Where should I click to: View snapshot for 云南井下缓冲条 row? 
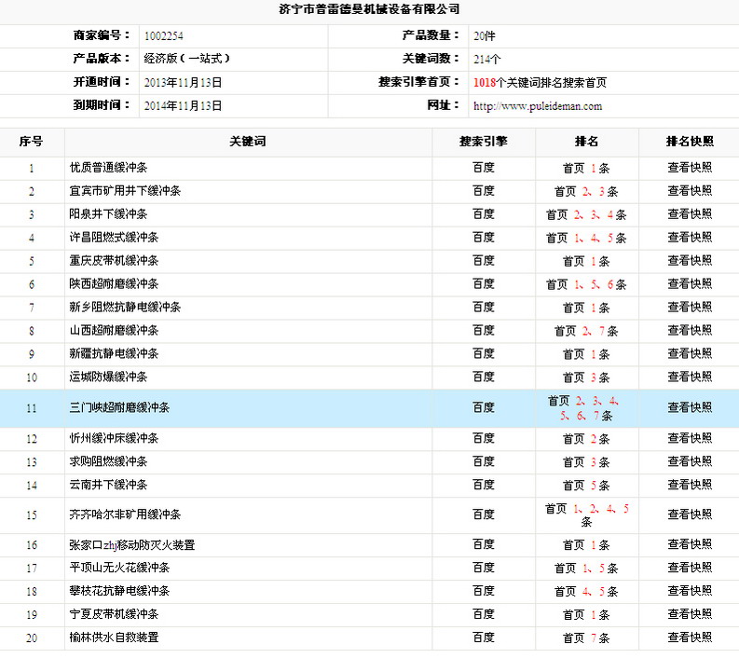[690, 485]
